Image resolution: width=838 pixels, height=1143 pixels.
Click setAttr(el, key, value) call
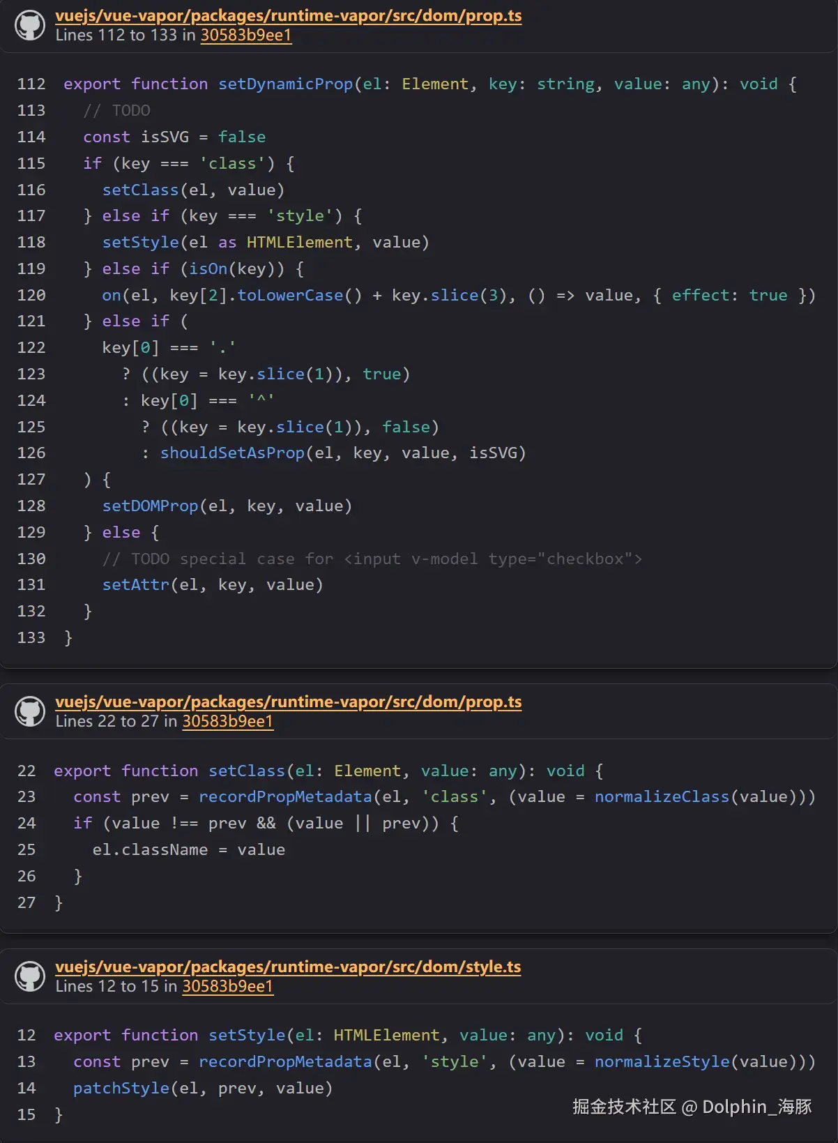click(x=213, y=585)
